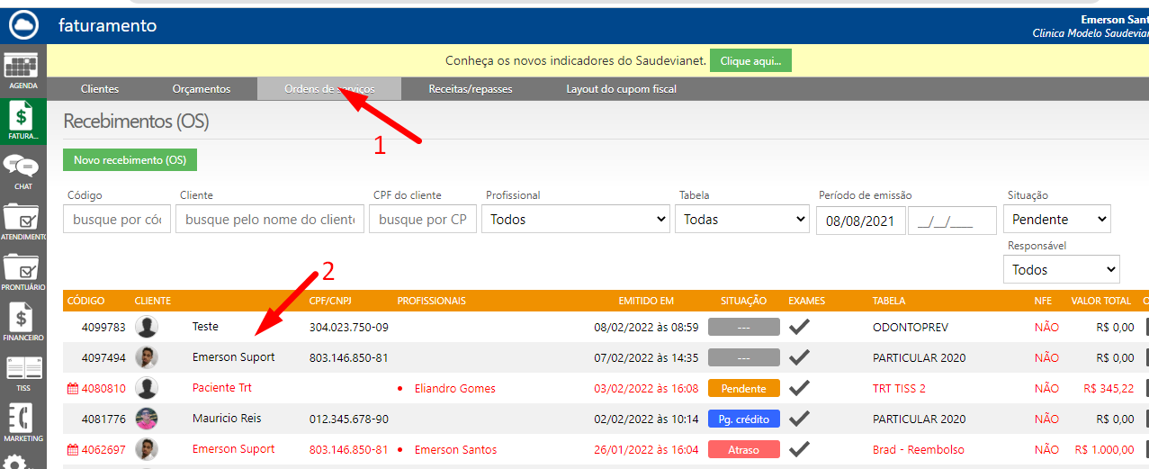Click the SITUAÇÃO column header

click(743, 301)
